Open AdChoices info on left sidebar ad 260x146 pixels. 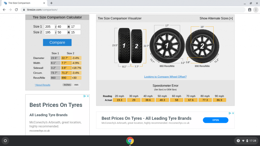(x=85, y=96)
